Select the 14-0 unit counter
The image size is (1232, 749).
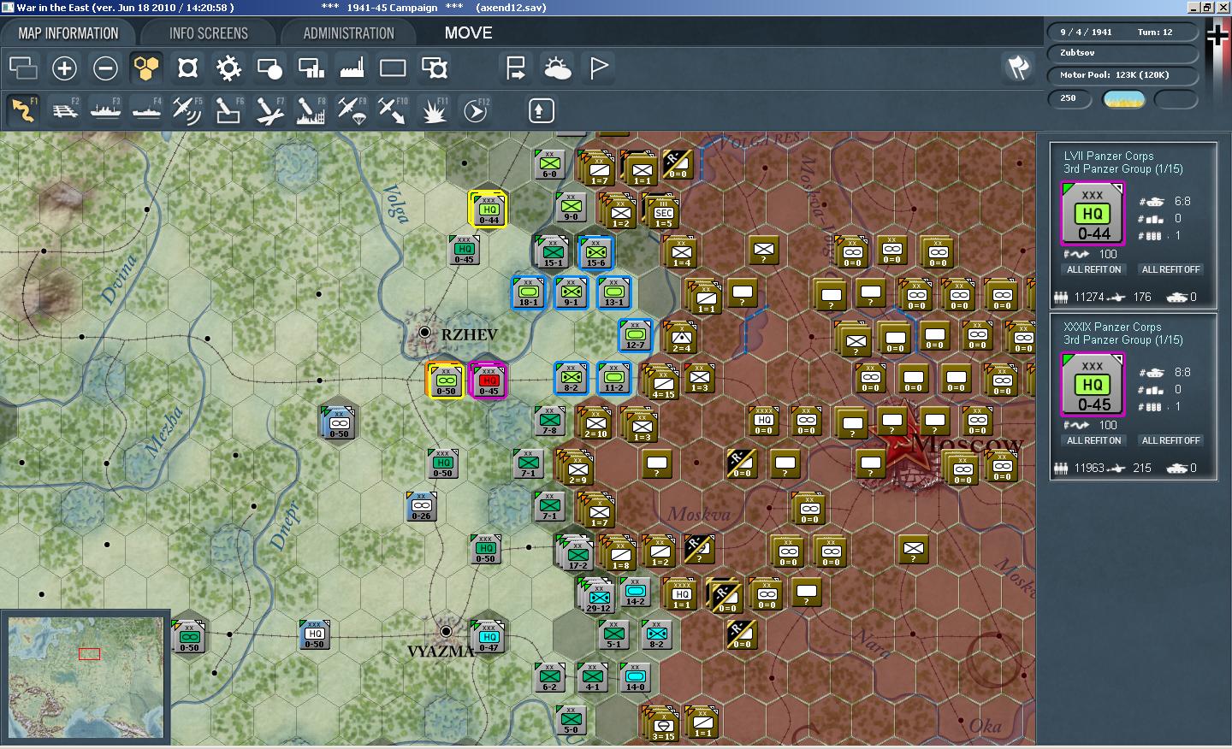[635, 677]
